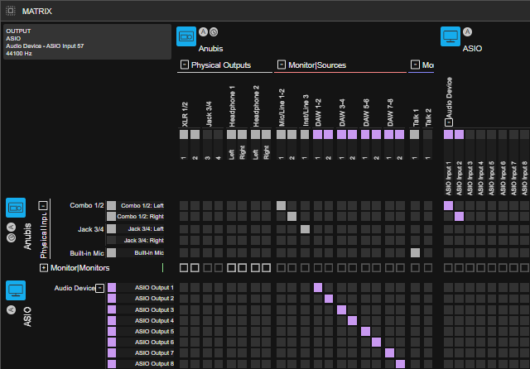Collapse the Audio Device column group
The image size is (530, 369).
449,122
